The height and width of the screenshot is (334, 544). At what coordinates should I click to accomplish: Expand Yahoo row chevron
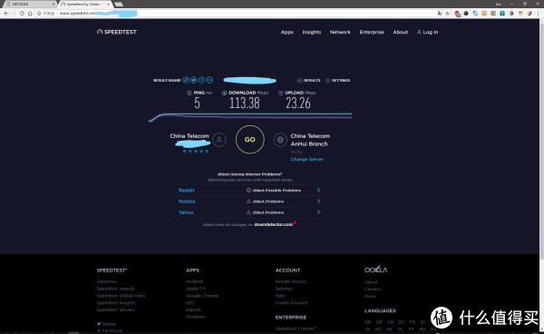click(x=318, y=212)
